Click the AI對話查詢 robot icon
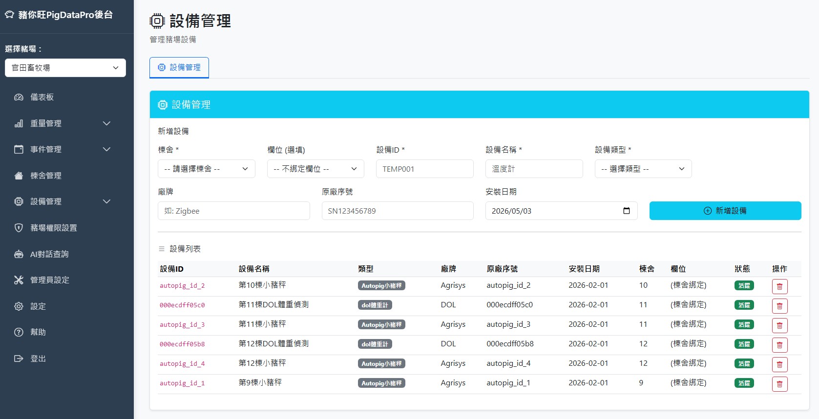The height and width of the screenshot is (419, 819). click(19, 254)
